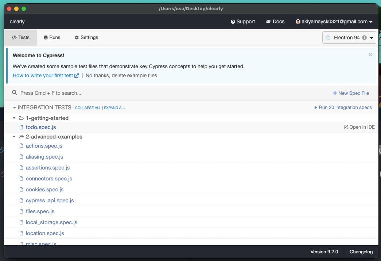
Task: Click the file icon beside local_storage.spec.js
Action: [22, 222]
